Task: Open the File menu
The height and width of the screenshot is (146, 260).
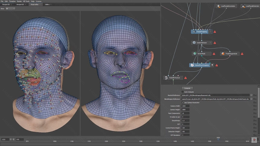Action: pyautogui.click(x=2, y=1)
